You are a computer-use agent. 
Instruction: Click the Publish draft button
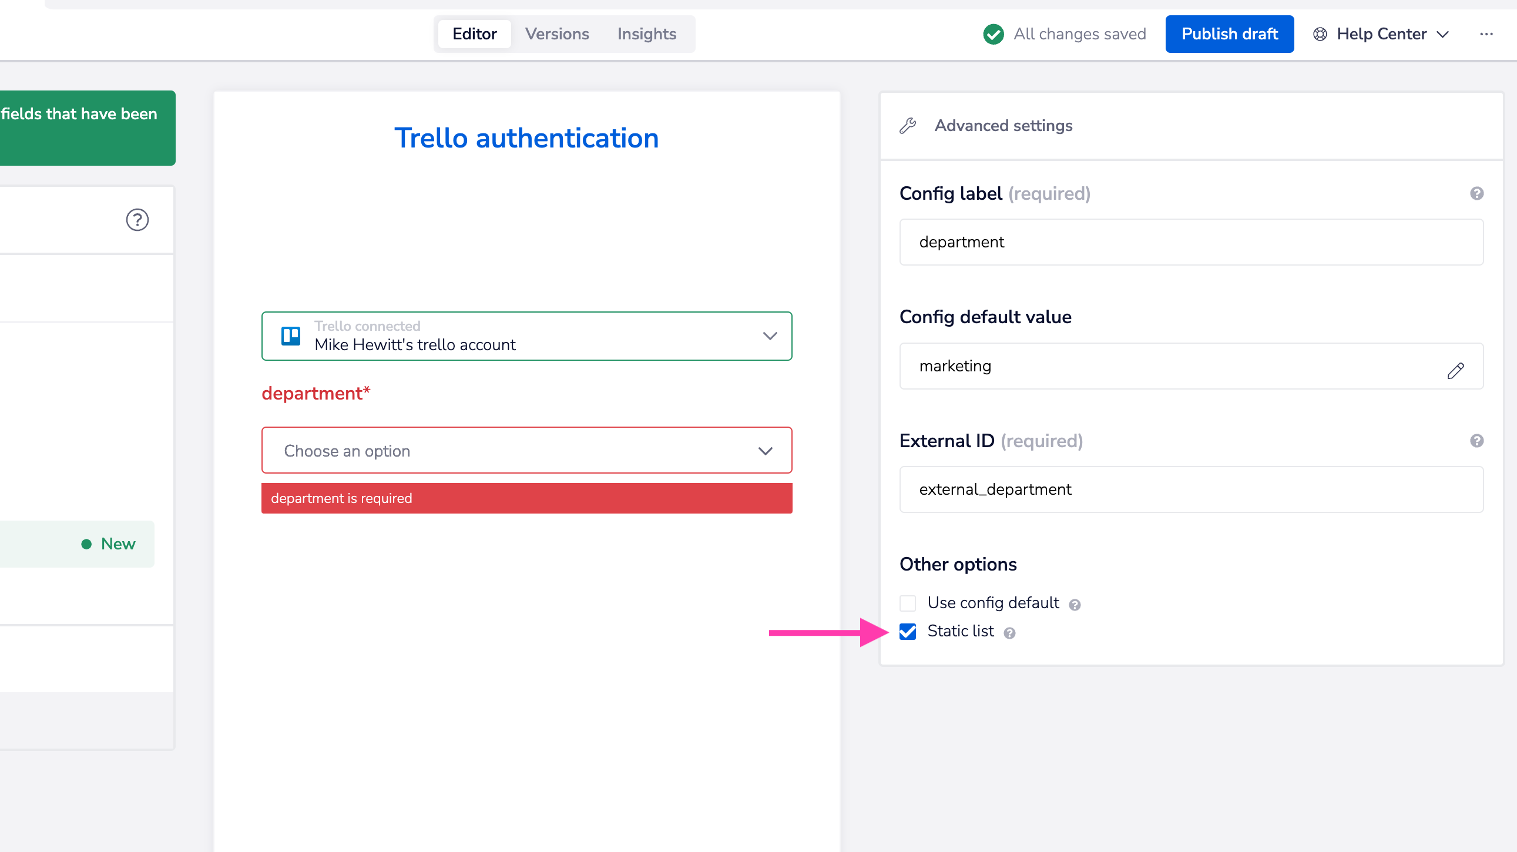pyautogui.click(x=1229, y=34)
